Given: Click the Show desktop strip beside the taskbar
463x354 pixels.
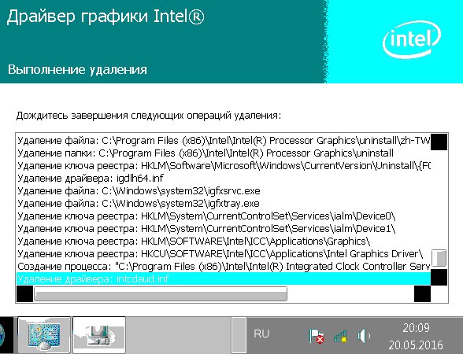Looking at the screenshot, I should [239, 335].
